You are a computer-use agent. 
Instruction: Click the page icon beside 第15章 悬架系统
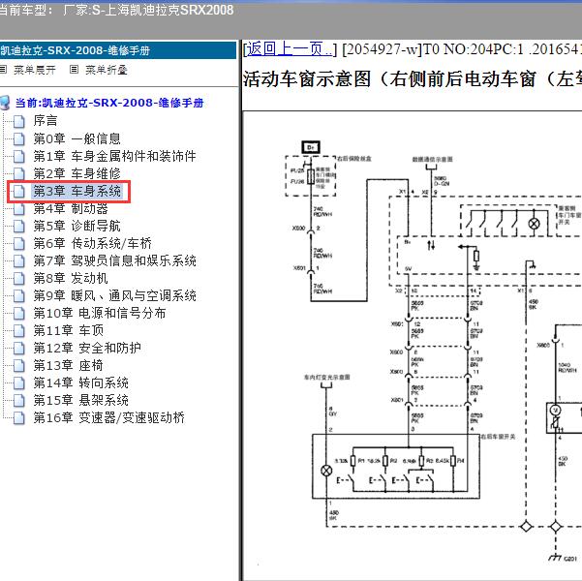pos(19,401)
